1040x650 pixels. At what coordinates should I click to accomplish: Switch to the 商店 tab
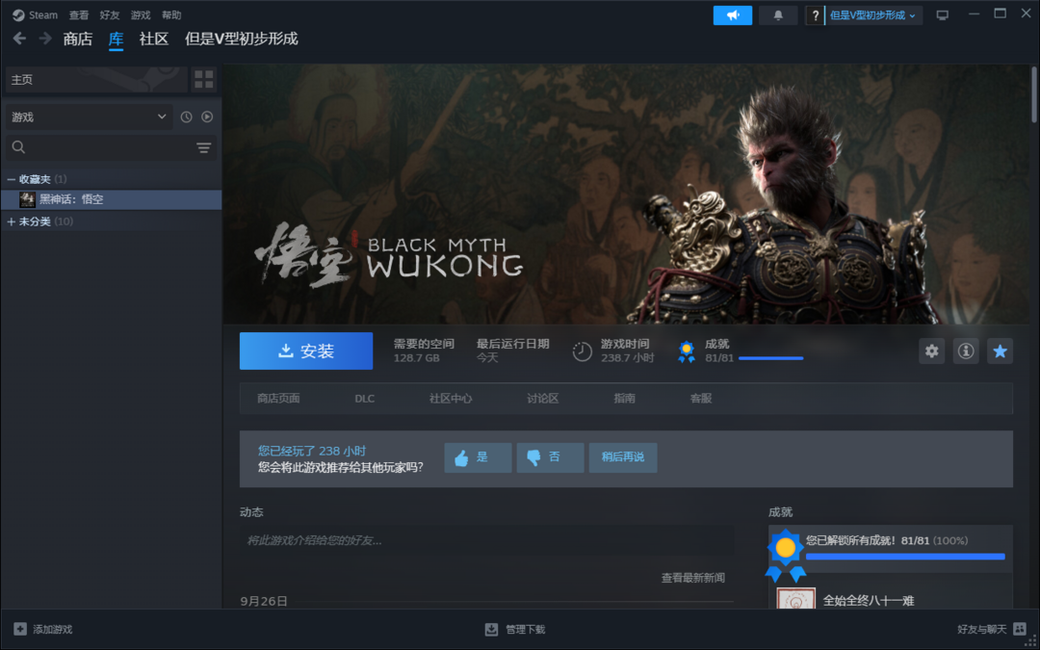tap(78, 39)
